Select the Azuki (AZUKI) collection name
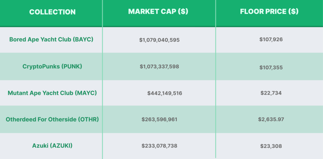The width and height of the screenshot is (323, 159). (x=52, y=146)
